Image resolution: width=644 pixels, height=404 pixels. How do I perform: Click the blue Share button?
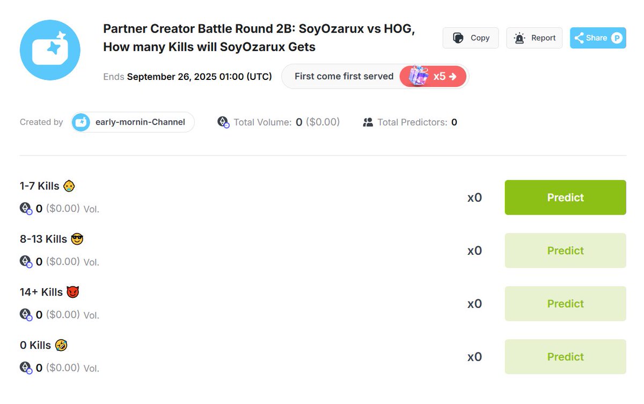click(597, 38)
